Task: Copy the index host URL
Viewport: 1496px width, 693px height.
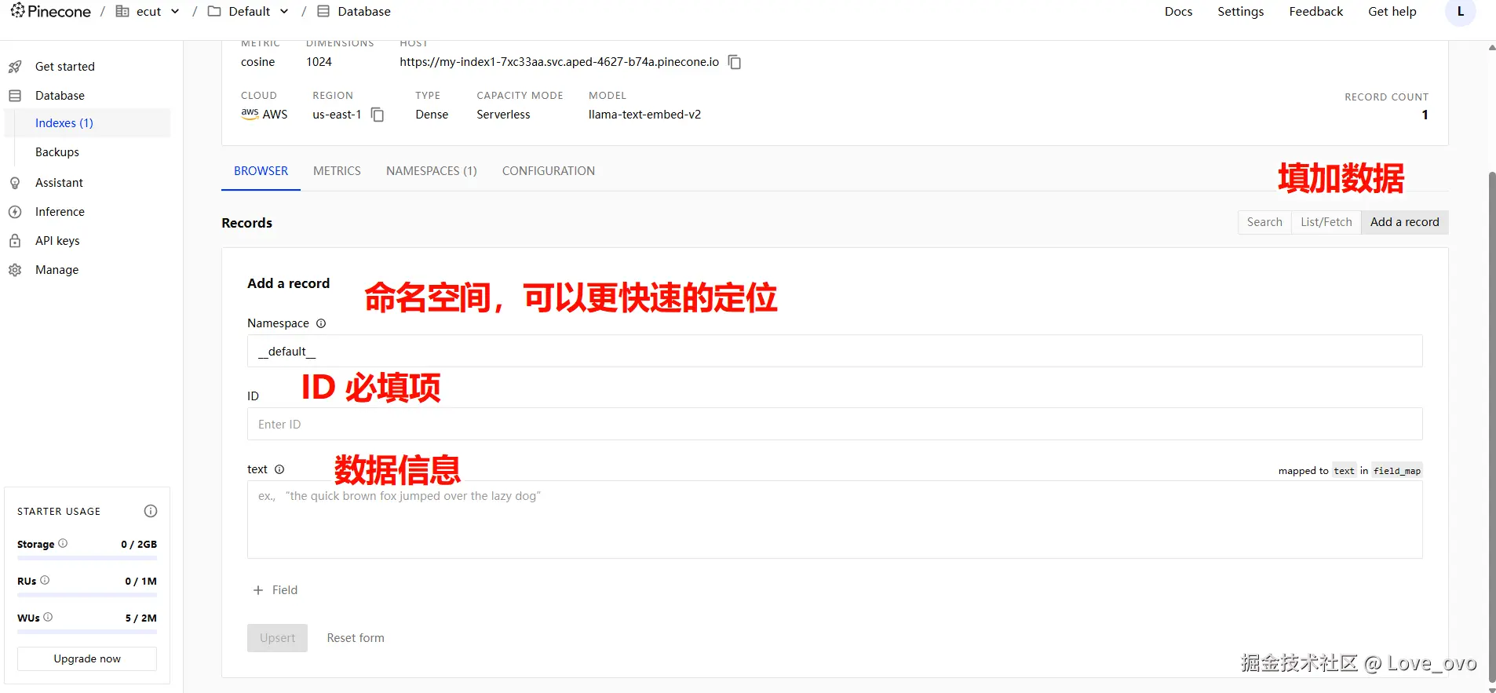Action: pos(735,62)
